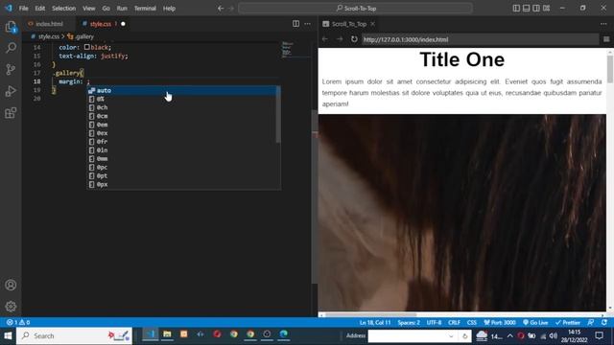Open the Accounts menu icon
This screenshot has width=614, height=345.
pos(11,285)
